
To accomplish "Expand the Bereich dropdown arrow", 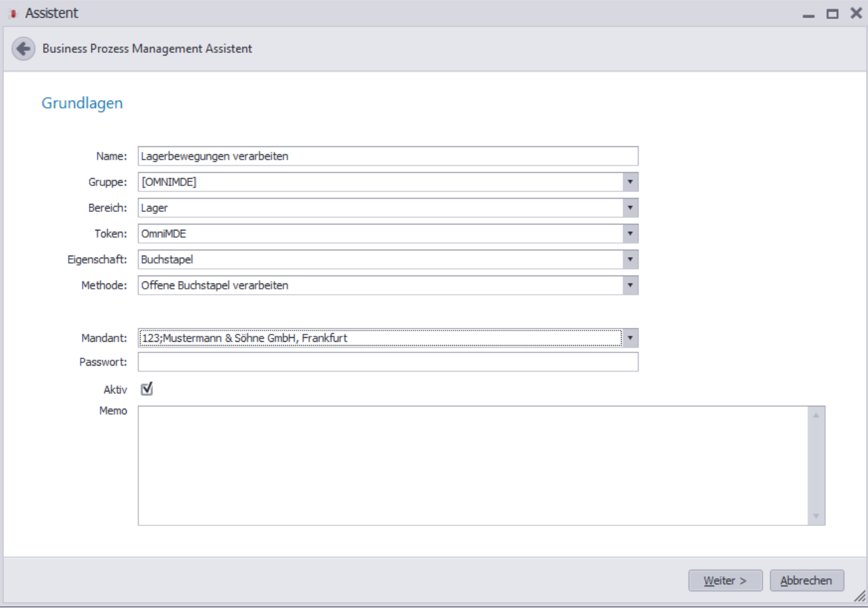I will 630,208.
